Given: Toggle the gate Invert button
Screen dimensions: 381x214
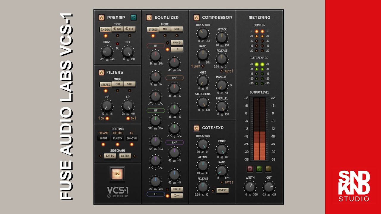Looking at the screenshot, I should pos(222,190).
